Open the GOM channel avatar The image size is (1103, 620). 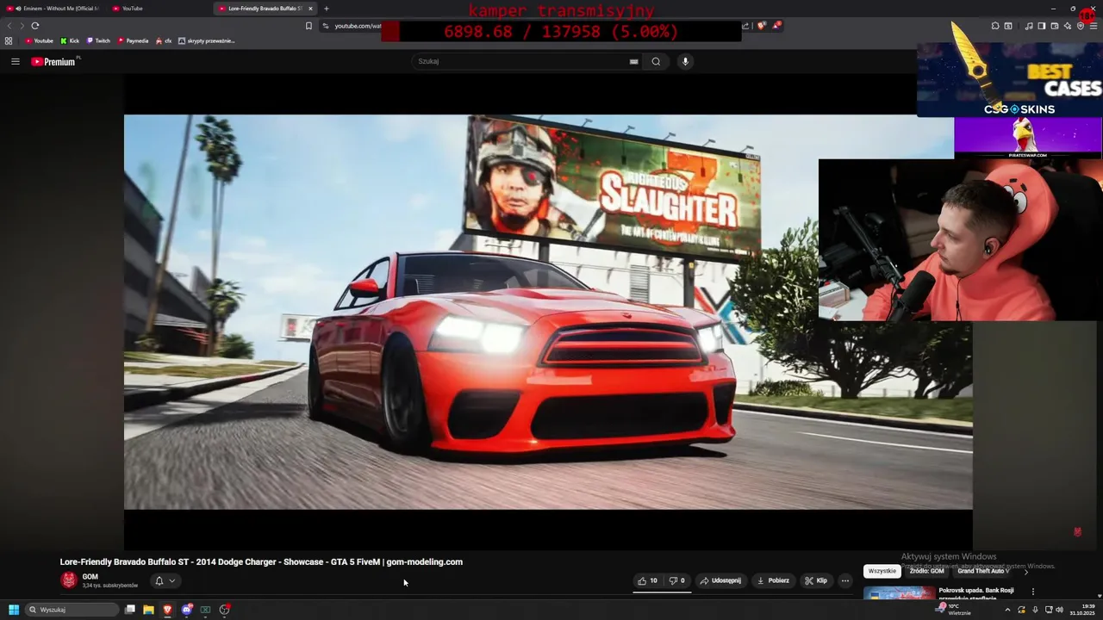pos(69,580)
